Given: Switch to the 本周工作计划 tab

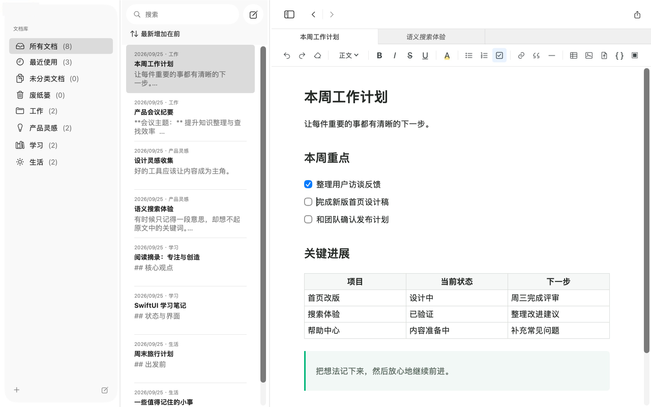Looking at the screenshot, I should point(324,37).
